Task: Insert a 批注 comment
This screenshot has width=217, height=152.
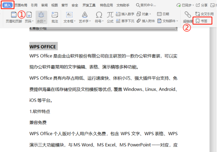Action: [x=55, y=17]
